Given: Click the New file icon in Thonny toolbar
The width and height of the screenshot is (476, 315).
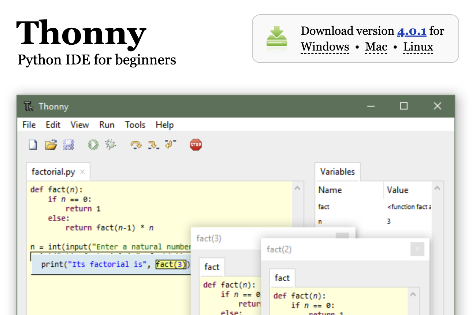Looking at the screenshot, I should point(33,145).
